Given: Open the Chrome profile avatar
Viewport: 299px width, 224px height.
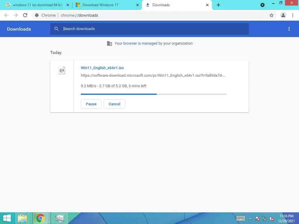Looking at the screenshot, I should click(x=283, y=15).
